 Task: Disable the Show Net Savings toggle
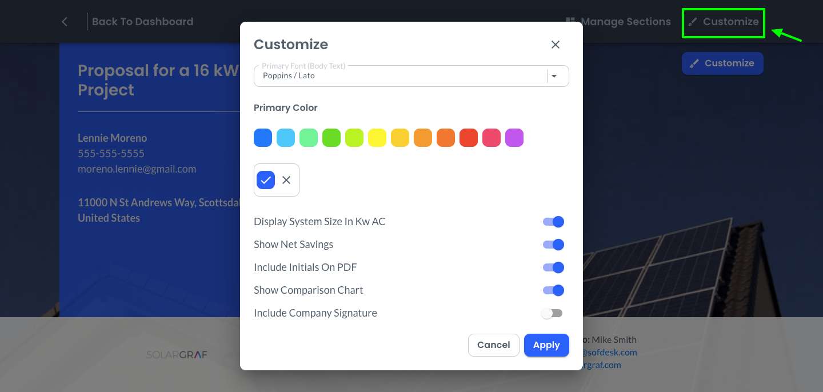coord(553,244)
